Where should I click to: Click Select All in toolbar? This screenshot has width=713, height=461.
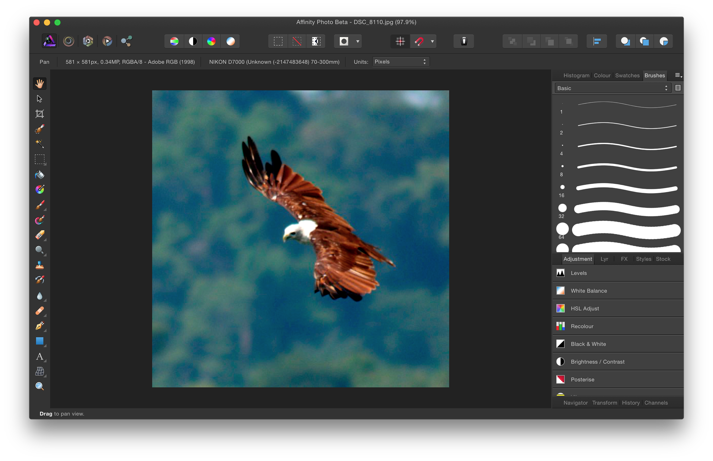[278, 41]
